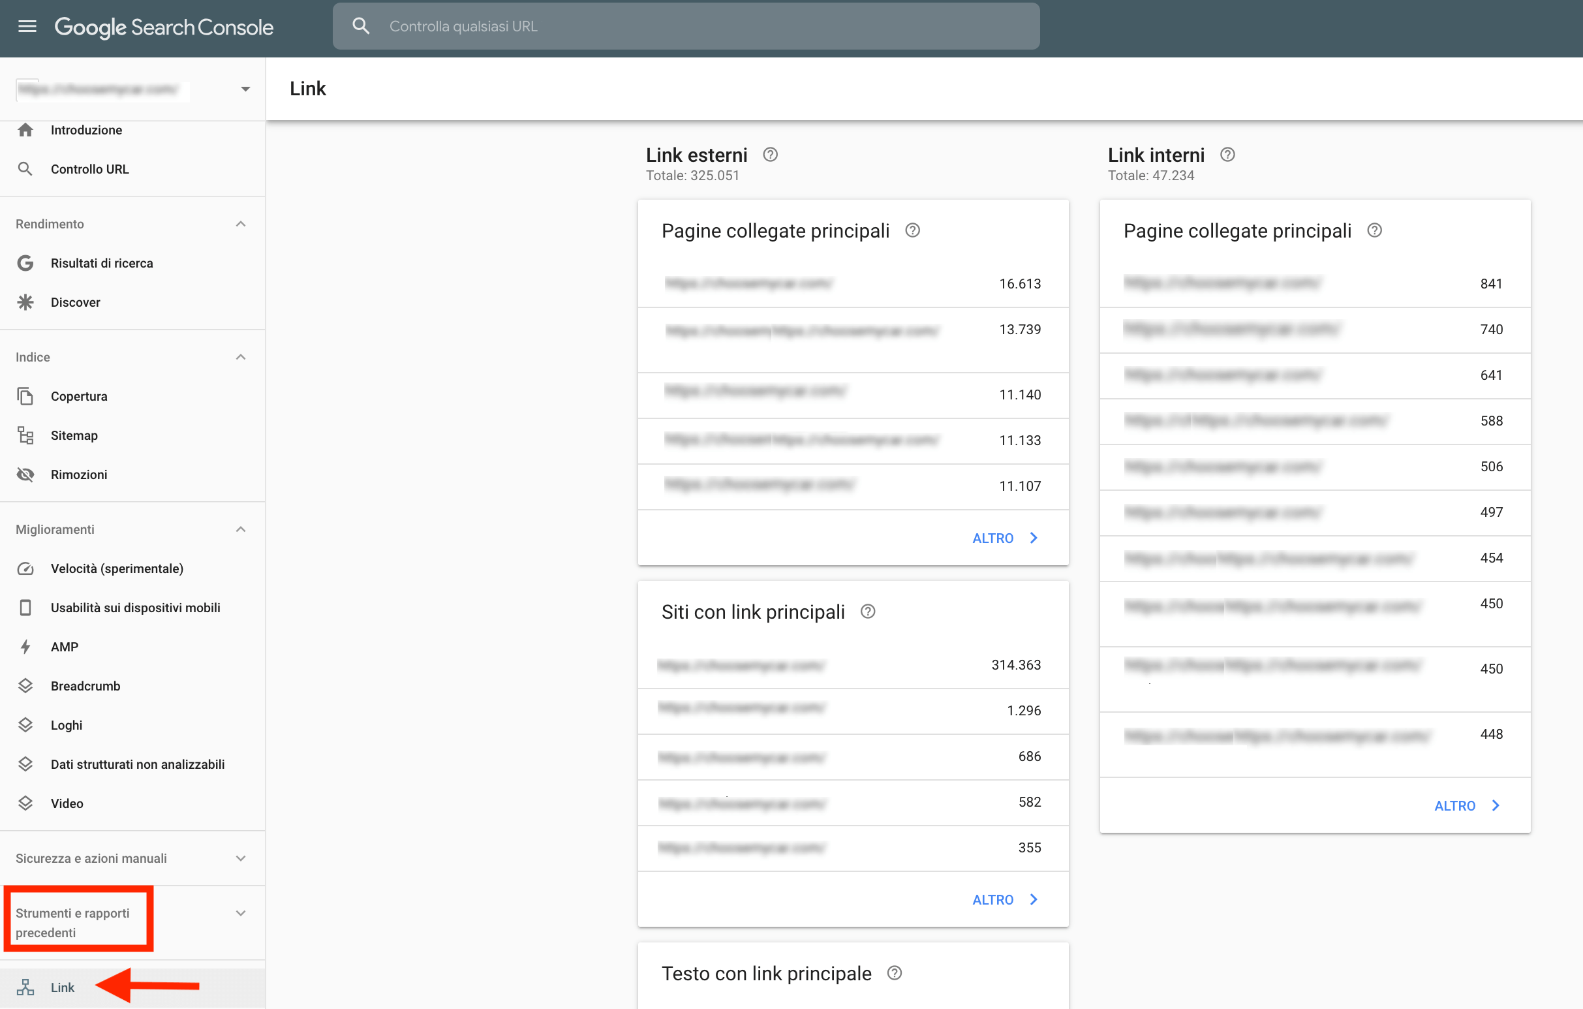
Task: Click the mobile device usability icon
Action: coord(25,608)
